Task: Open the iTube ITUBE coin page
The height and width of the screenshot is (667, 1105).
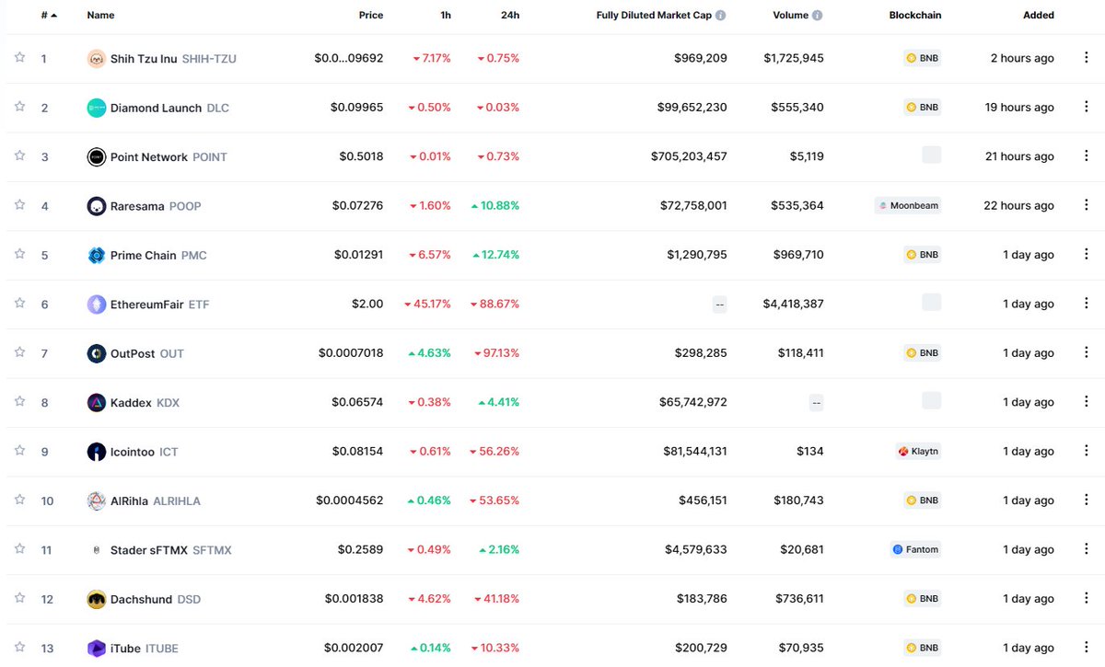Action: tap(145, 649)
